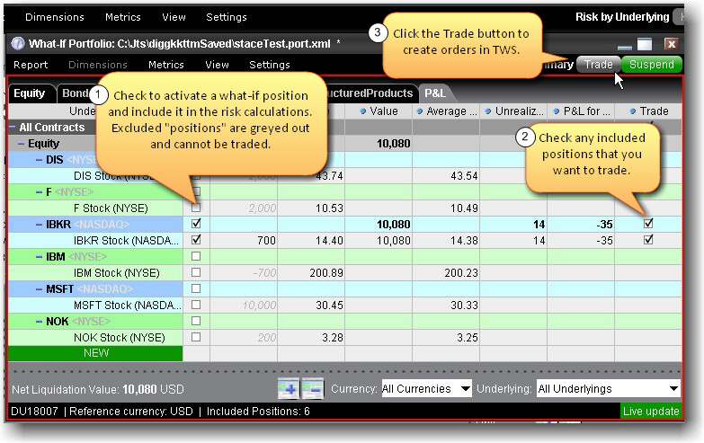
Task: Collapse the IBKR underlying group
Action: tap(40, 224)
